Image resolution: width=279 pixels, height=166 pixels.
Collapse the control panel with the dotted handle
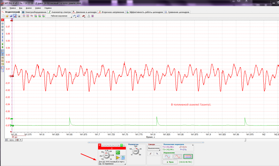point(146,142)
